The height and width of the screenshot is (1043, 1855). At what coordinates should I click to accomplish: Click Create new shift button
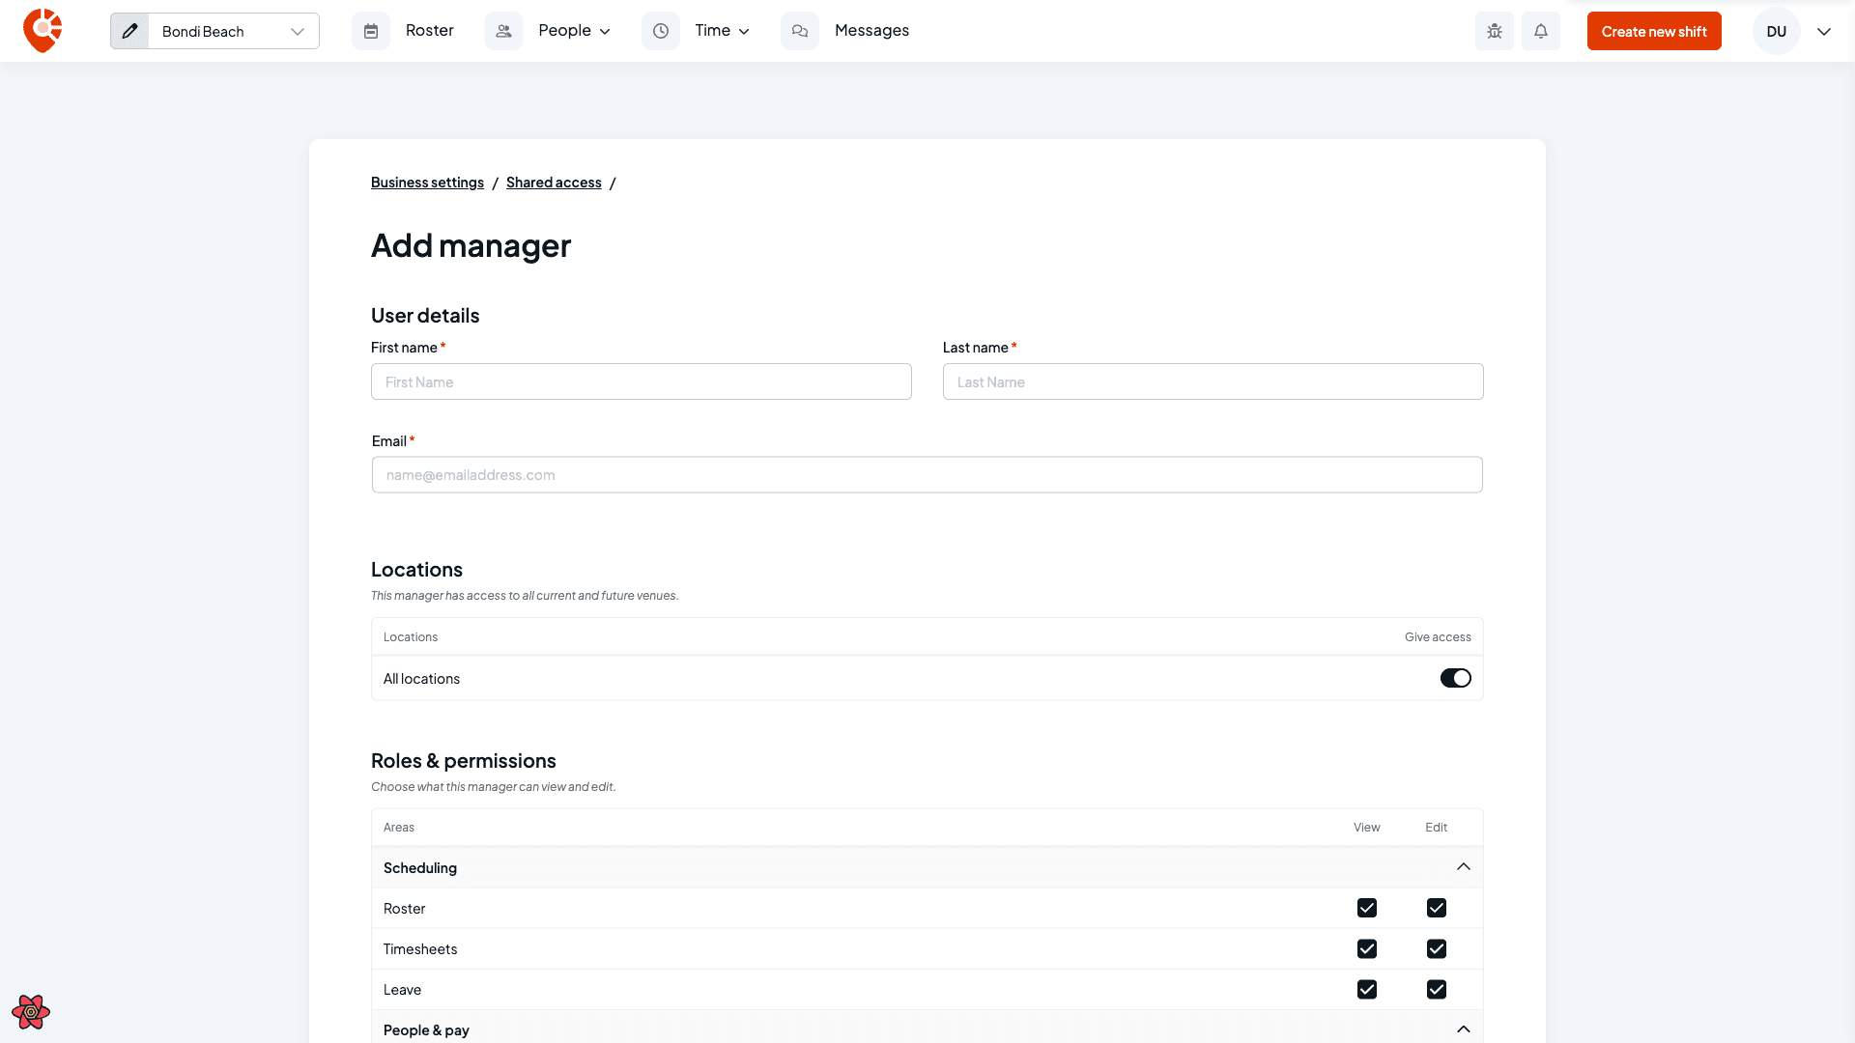(1654, 31)
